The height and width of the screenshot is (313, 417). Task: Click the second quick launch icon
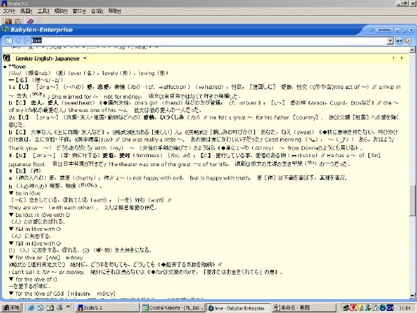tap(41, 307)
